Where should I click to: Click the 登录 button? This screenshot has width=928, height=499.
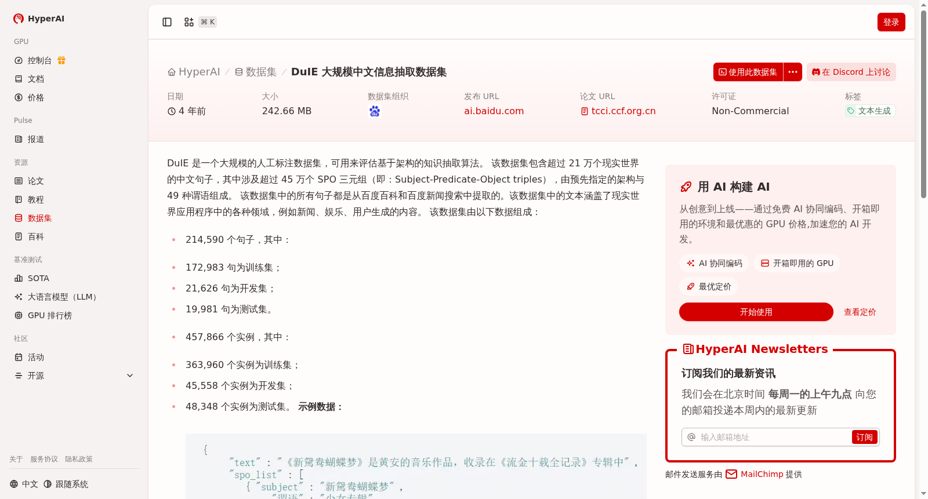click(x=891, y=22)
